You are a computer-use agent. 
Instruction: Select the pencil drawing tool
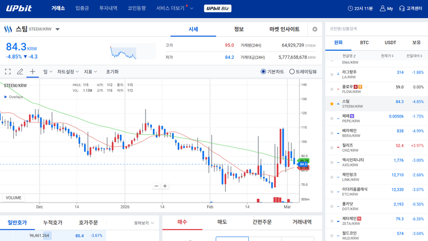tap(20, 72)
